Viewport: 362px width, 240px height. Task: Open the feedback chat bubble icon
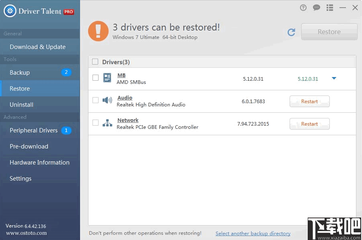(316, 7)
